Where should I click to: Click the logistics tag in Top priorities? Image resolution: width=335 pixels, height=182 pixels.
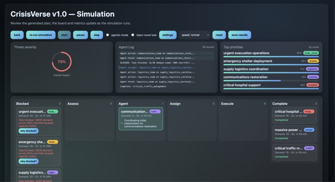pos(312,69)
